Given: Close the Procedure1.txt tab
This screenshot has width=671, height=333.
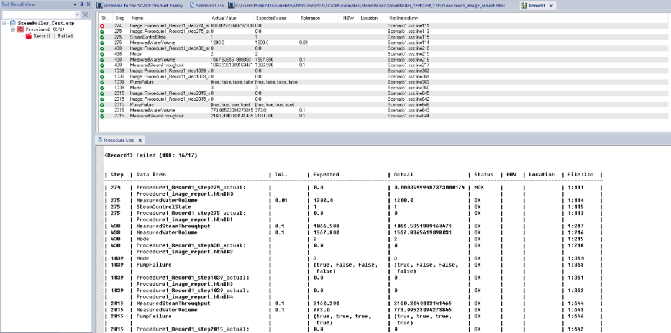Looking at the screenshot, I should tap(140, 140).
